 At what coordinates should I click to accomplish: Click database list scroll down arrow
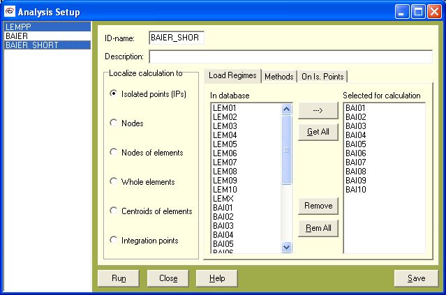point(286,248)
